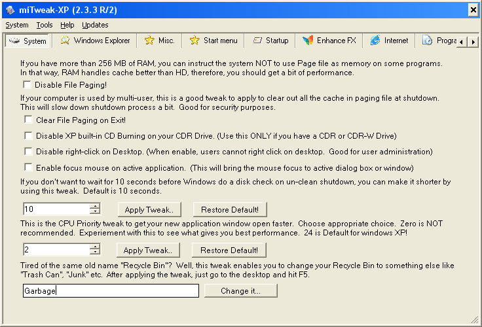Check Clear File Paging on Exit

pyautogui.click(x=28, y=120)
